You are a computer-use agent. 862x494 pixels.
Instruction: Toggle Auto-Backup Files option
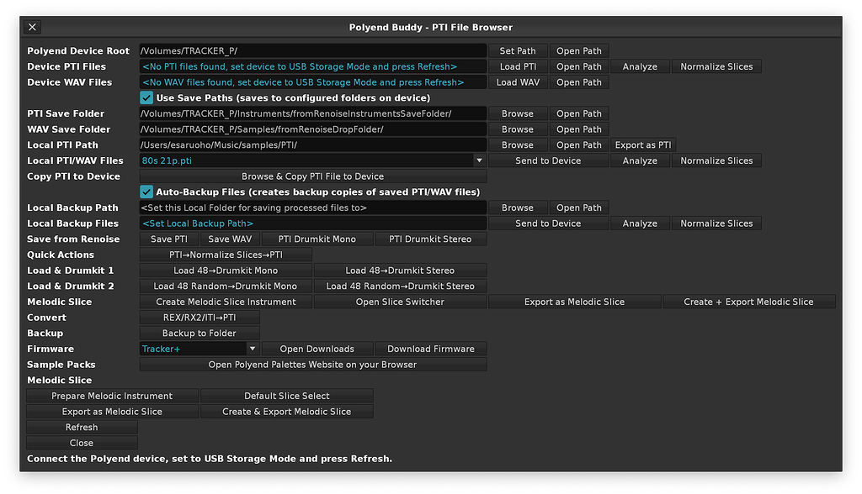click(147, 192)
